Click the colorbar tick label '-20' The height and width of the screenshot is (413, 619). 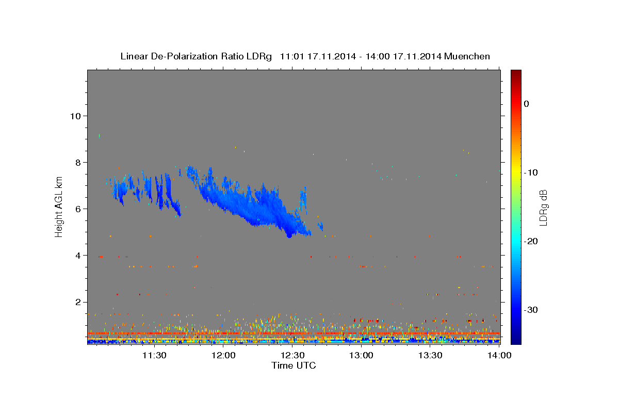[531, 241]
